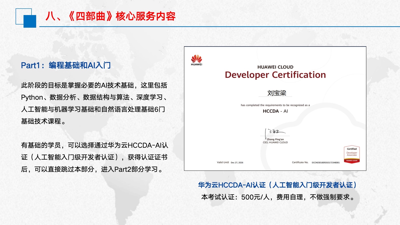Click the blue overlapping squares icon
400x225 pixels.
tap(26, 18)
